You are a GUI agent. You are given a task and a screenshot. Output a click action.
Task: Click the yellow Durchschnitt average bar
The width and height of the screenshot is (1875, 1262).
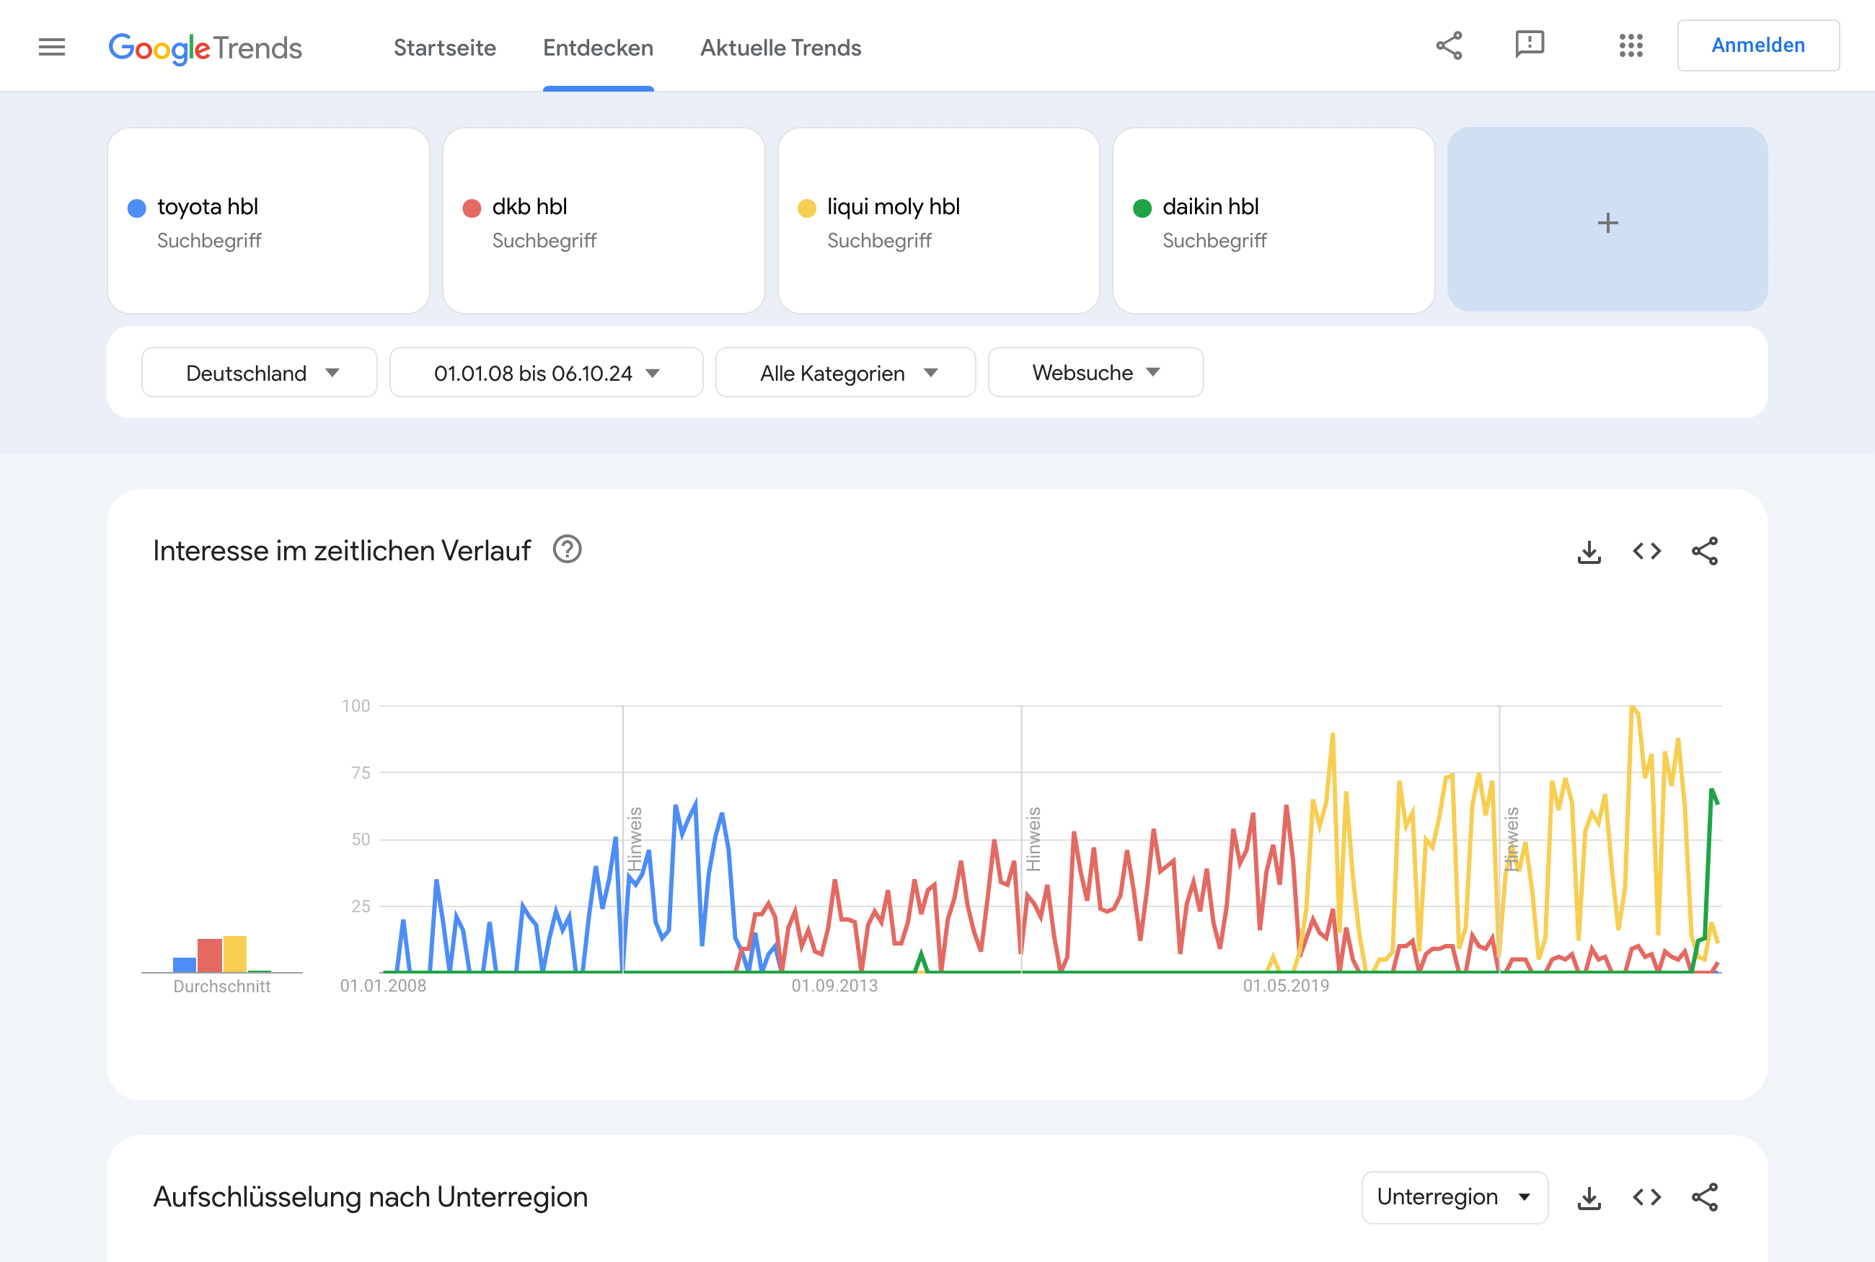[235, 955]
